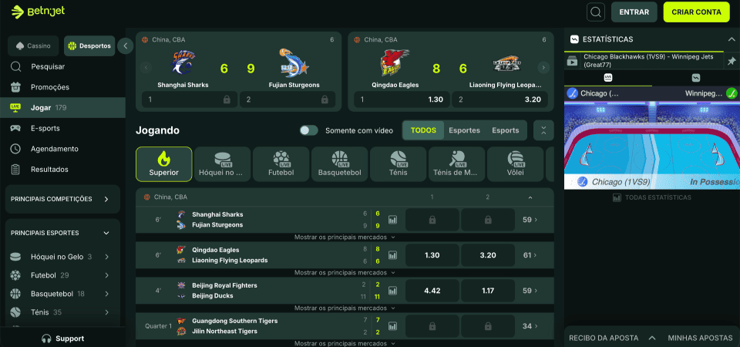Expand main markets under Beijing Royal Fighters match

coord(345,308)
